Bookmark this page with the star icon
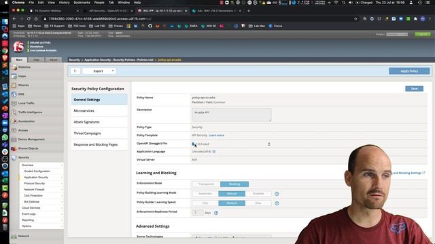 tap(355, 19)
